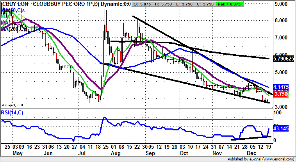Select the 5.790625 black price tag
Screen dimensions: 296x162
(283, 59)
